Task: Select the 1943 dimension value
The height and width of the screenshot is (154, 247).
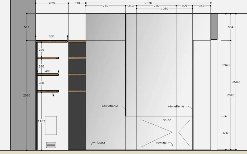Action: (x=226, y=65)
